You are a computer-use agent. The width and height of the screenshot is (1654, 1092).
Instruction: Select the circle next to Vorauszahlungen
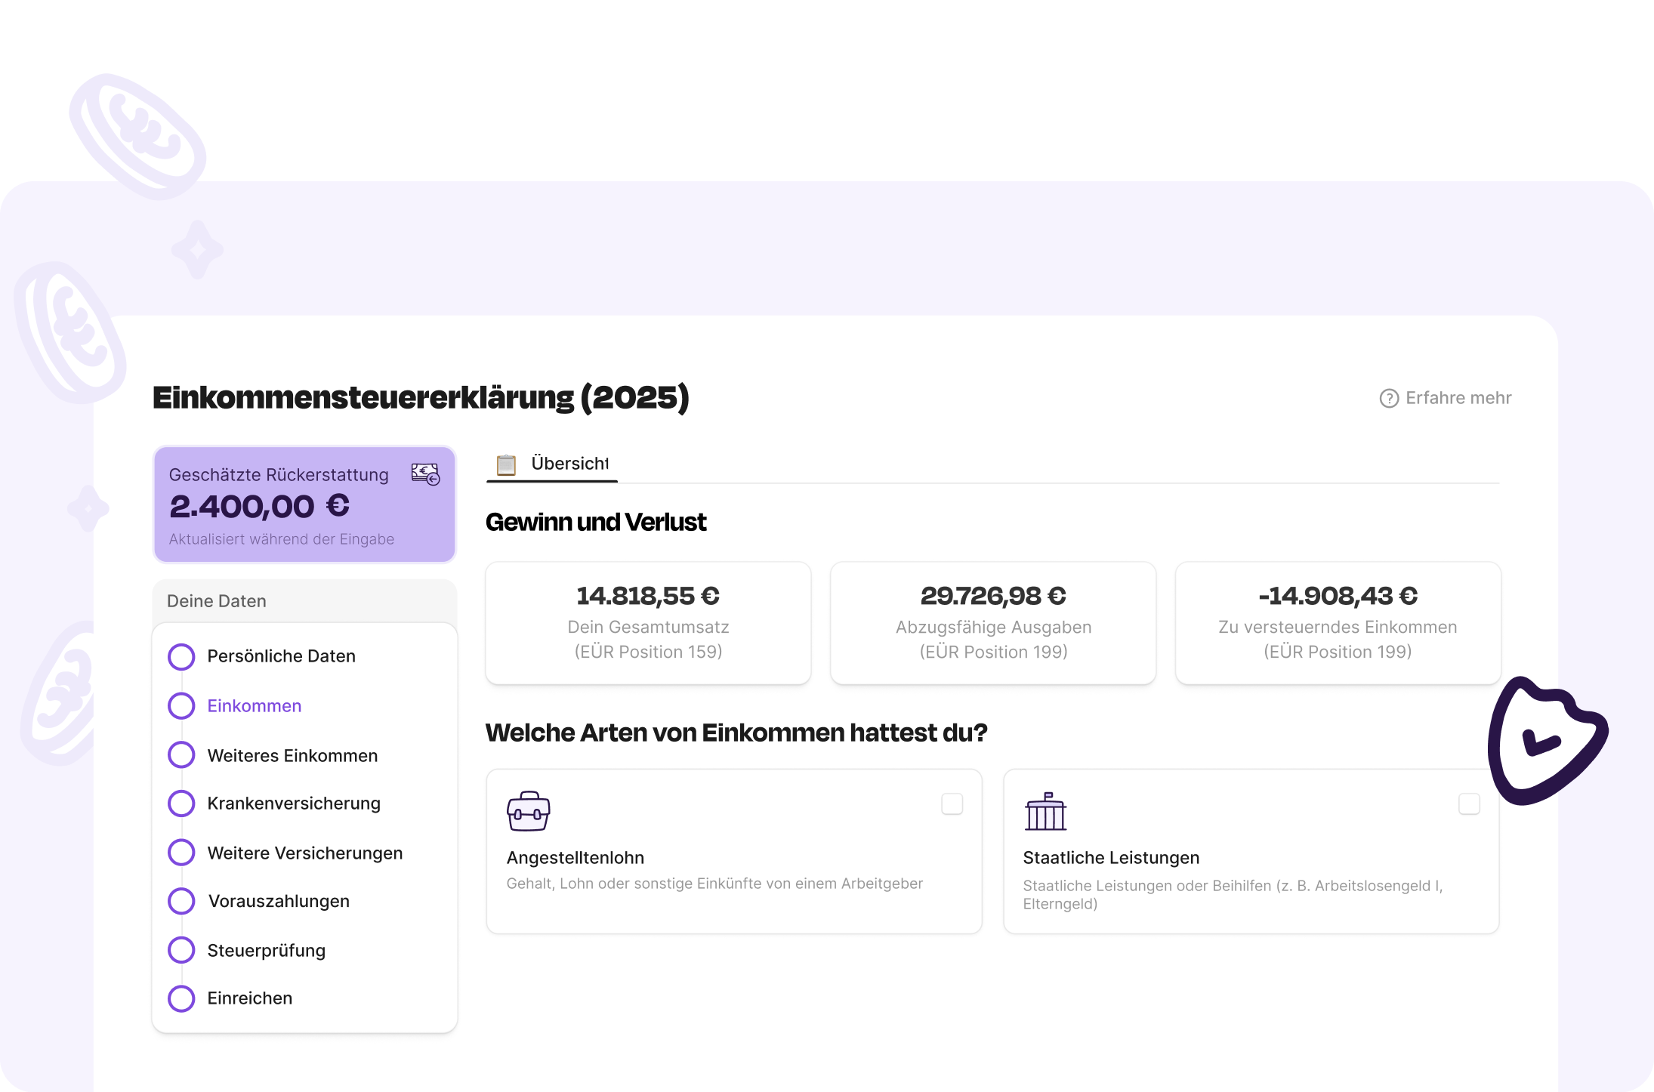[x=181, y=901]
